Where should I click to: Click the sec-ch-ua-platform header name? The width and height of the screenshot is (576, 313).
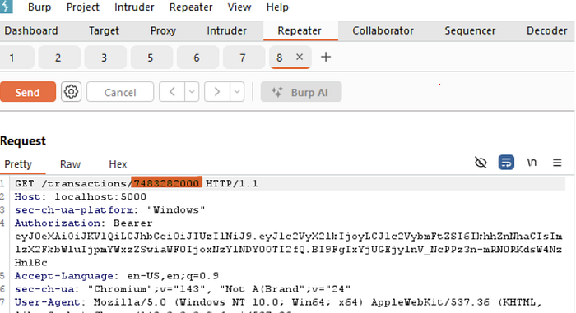click(x=74, y=209)
